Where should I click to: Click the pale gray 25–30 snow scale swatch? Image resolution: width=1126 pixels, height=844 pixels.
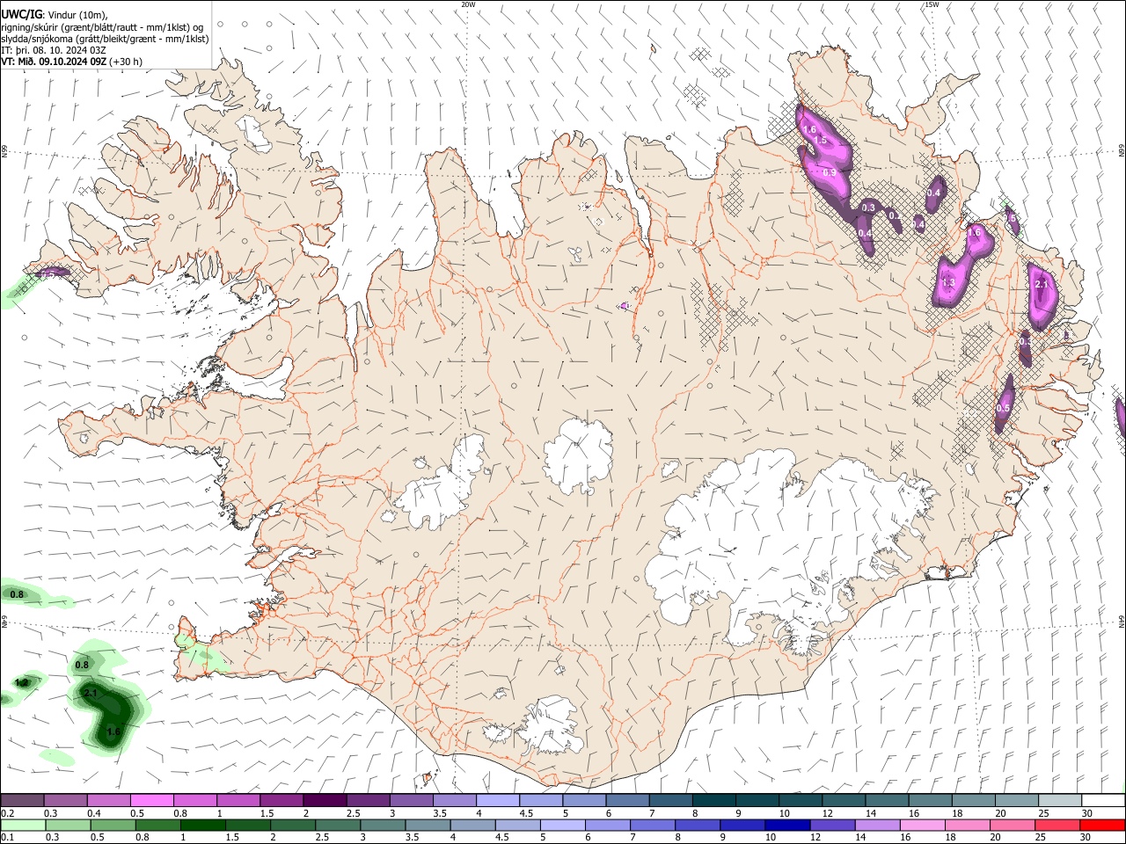point(1059,800)
